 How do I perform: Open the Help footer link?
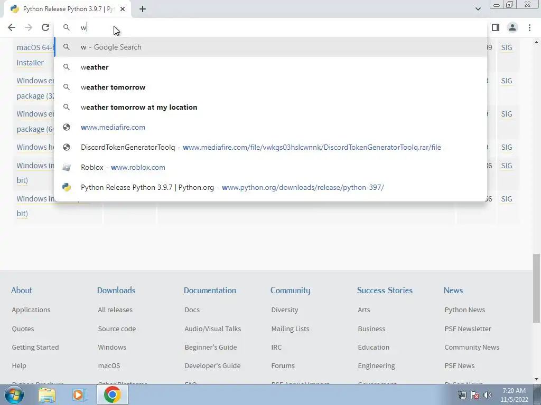click(x=19, y=366)
